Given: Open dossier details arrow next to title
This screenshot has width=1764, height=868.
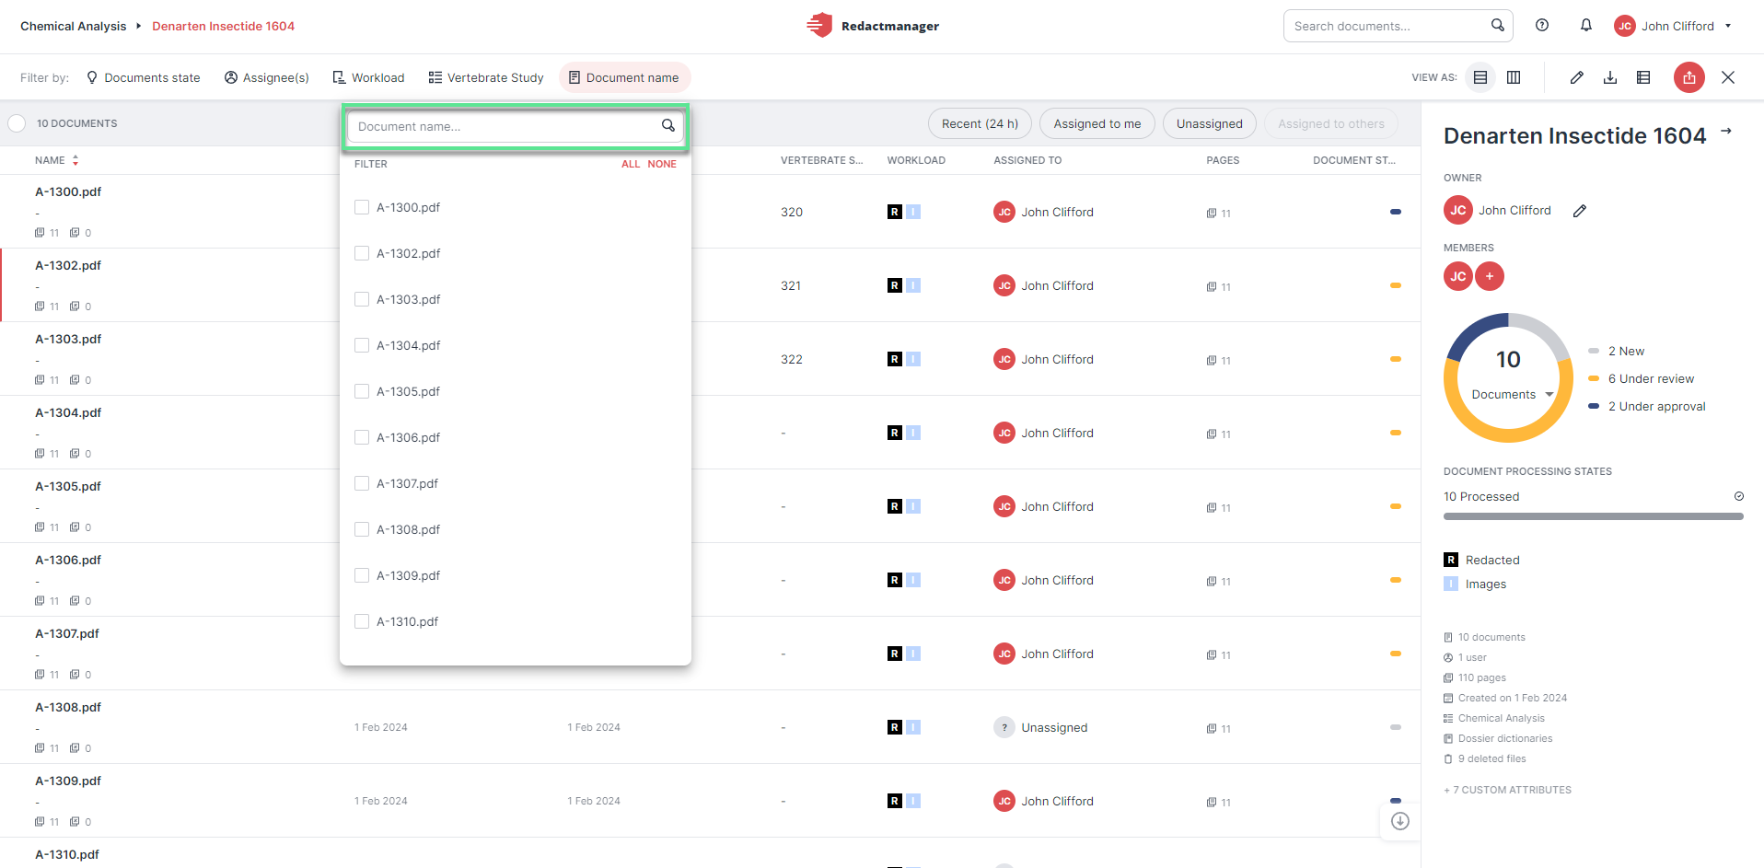Looking at the screenshot, I should point(1726,132).
